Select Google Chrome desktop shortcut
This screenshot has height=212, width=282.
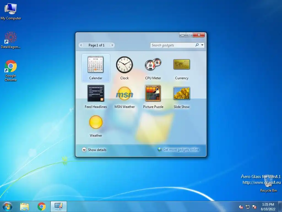coord(11,70)
